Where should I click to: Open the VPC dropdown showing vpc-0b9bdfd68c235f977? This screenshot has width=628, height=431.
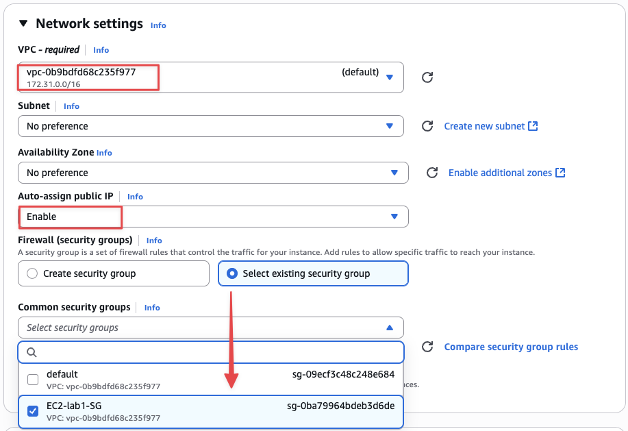[x=211, y=77]
